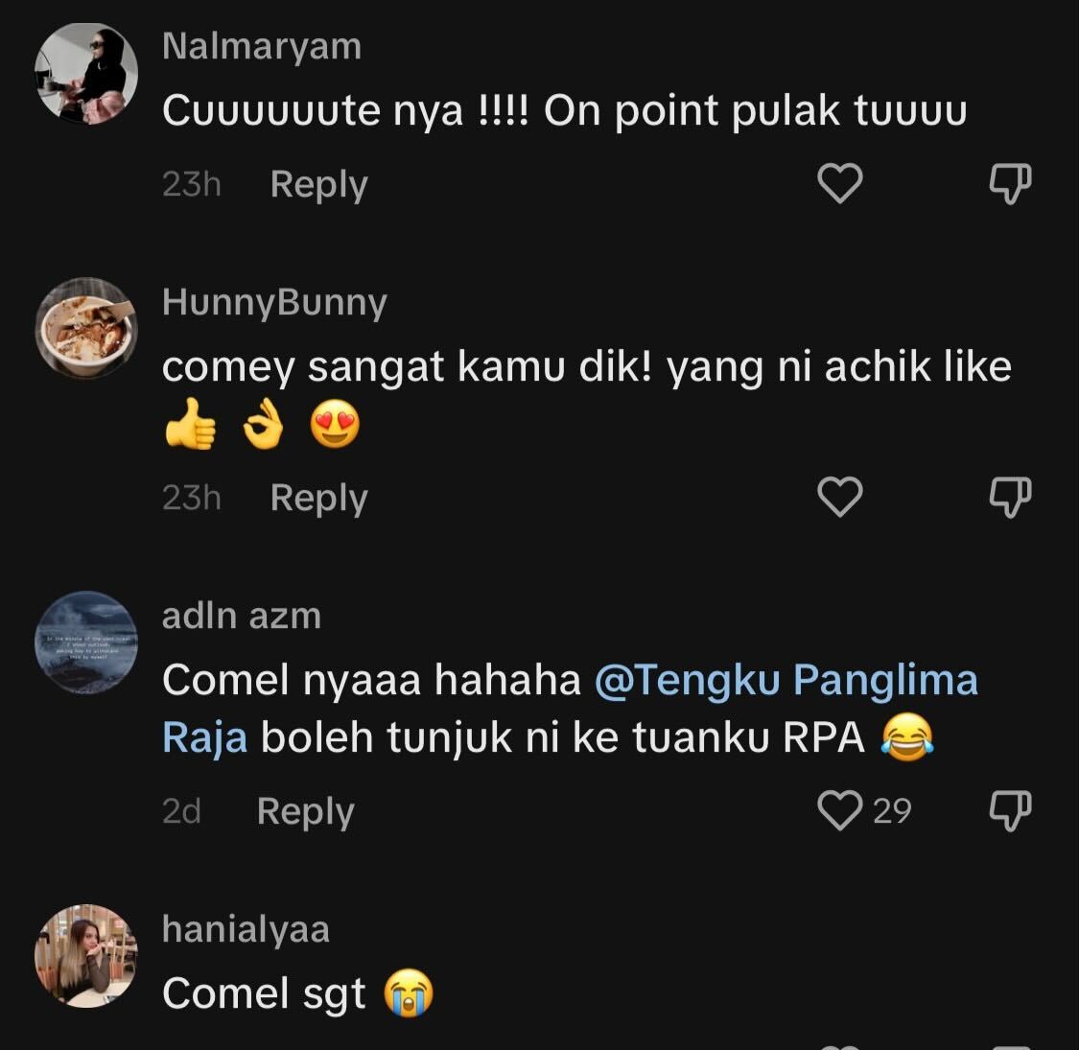
Task: Tap the 29 likes count
Action: pos(892,811)
